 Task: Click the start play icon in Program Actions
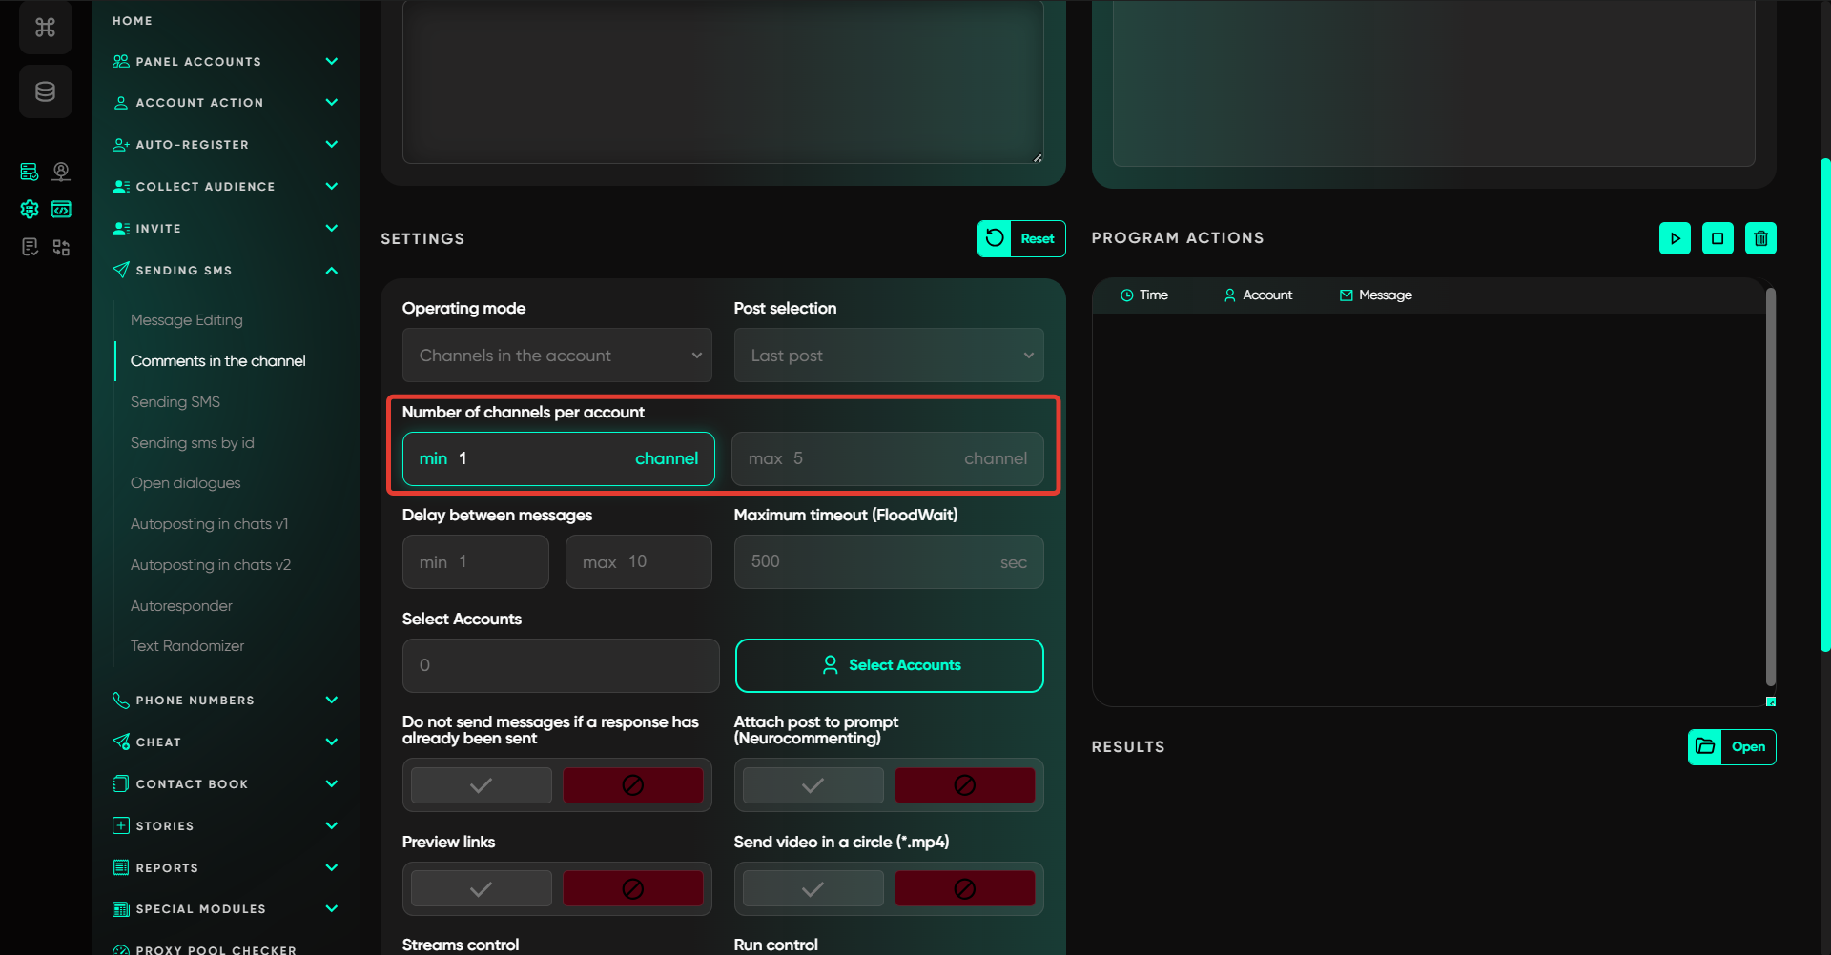(x=1675, y=238)
